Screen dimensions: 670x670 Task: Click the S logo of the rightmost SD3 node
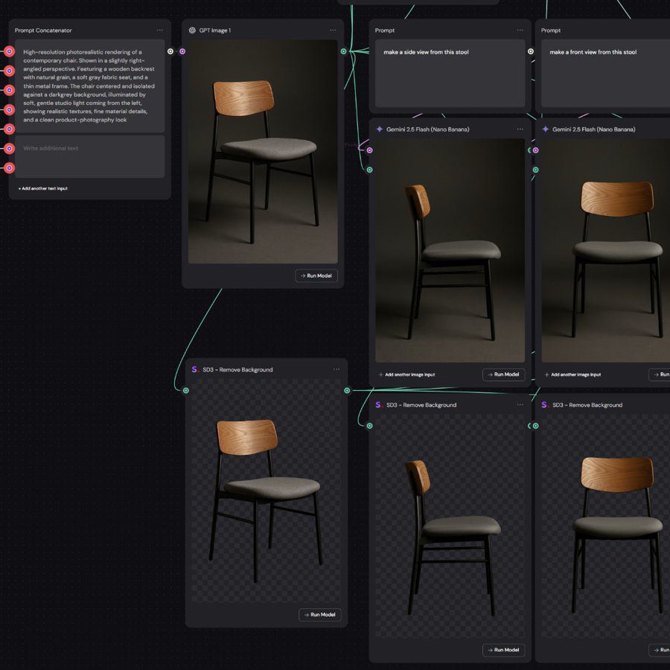coord(545,405)
